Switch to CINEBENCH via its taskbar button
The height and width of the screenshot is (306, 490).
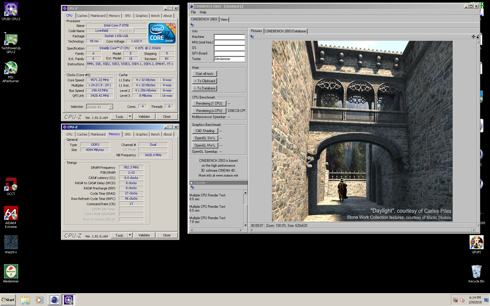coord(54,300)
